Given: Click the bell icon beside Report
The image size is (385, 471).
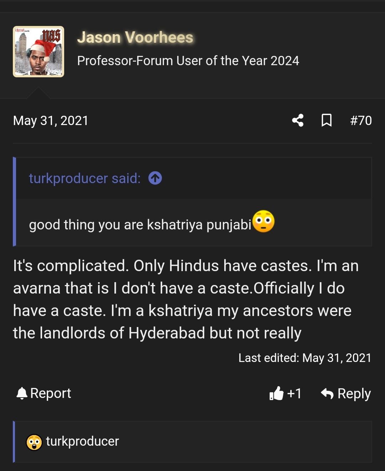Looking at the screenshot, I should [22, 393].
